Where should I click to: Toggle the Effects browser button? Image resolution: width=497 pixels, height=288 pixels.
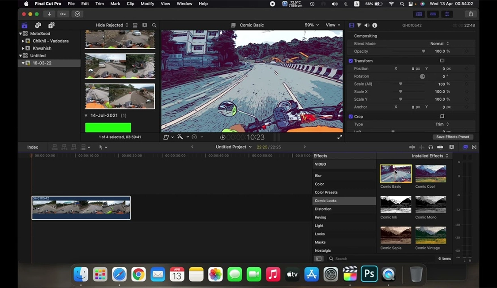(465, 147)
